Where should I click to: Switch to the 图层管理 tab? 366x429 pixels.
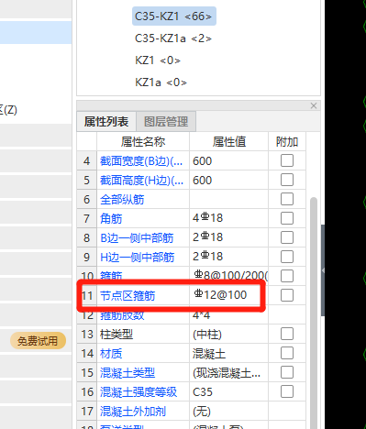coord(166,122)
